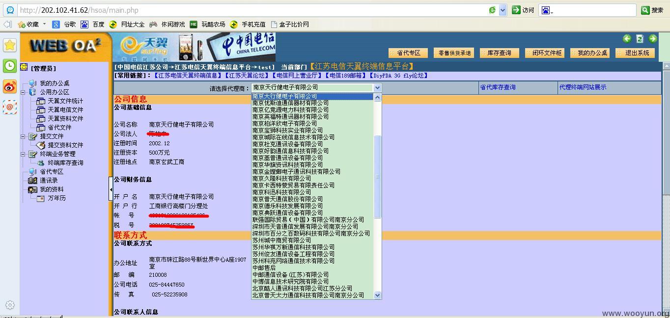Click the green back arrow in OA header
The height and width of the screenshot is (318, 670).
[627, 39]
